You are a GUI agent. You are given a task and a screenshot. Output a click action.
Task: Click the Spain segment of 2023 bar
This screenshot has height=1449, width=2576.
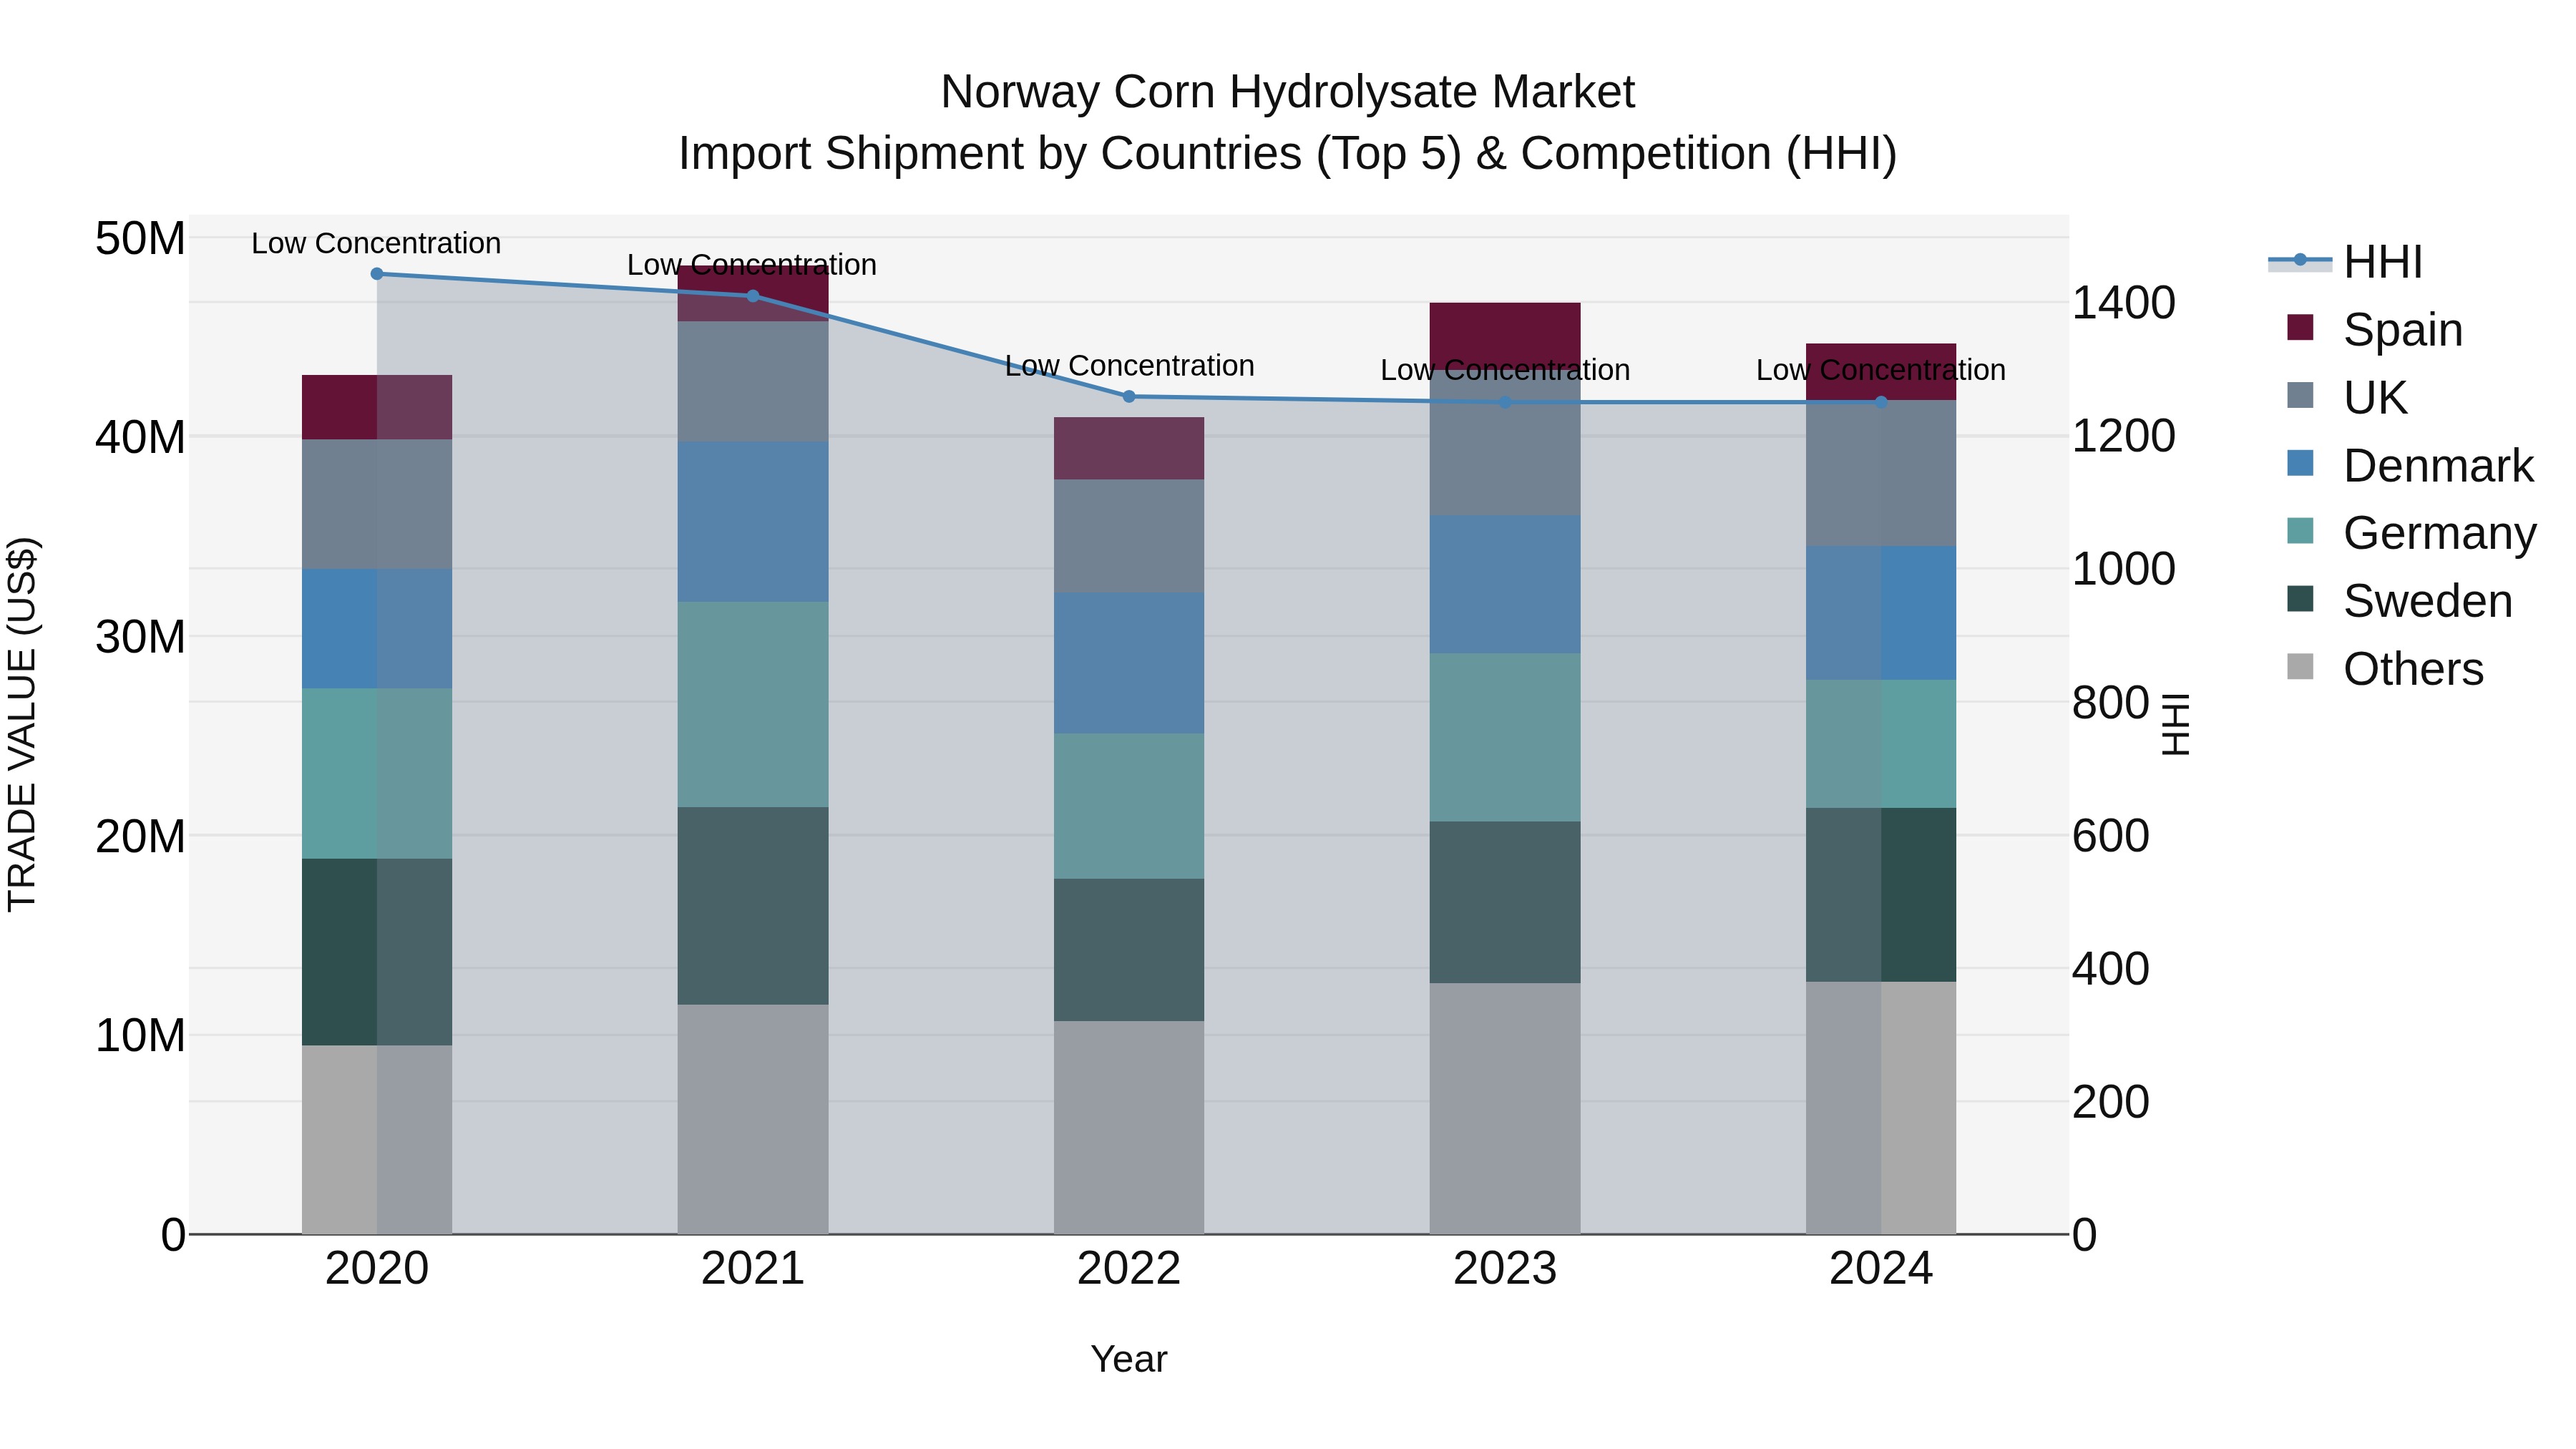[1505, 335]
